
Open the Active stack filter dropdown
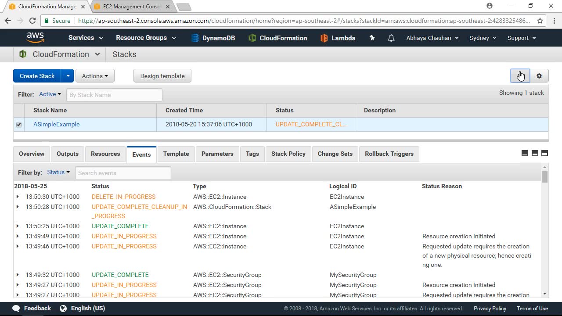coord(50,94)
